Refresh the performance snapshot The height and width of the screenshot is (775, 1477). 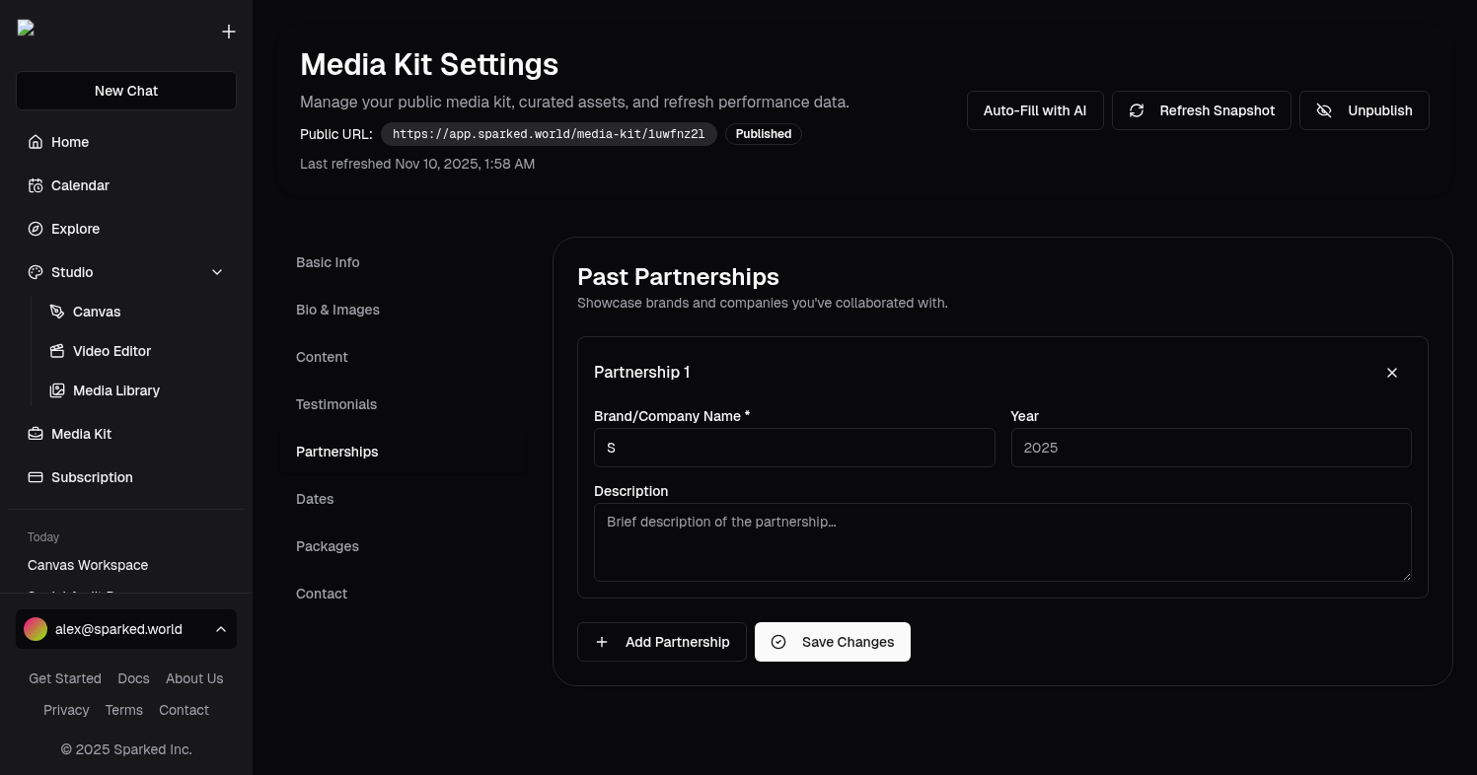coord(1202,110)
